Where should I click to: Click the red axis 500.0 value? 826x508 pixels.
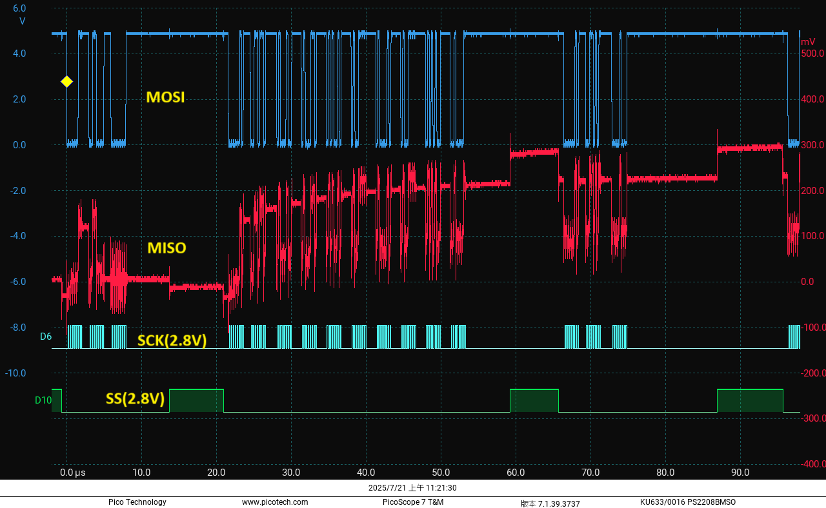pos(812,54)
